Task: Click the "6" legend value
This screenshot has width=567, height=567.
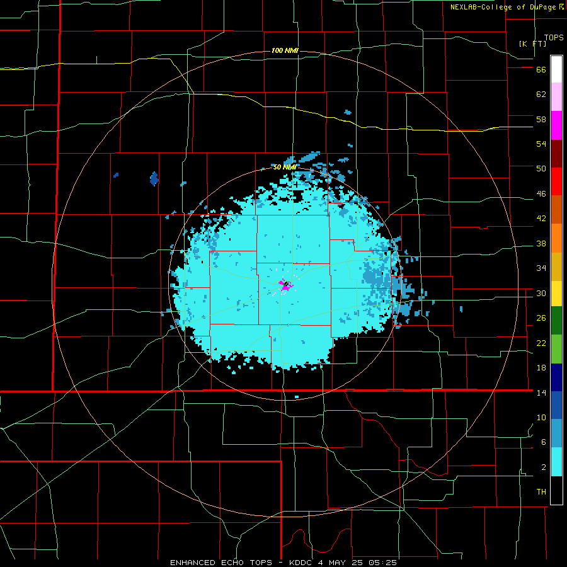Action: 544,442
